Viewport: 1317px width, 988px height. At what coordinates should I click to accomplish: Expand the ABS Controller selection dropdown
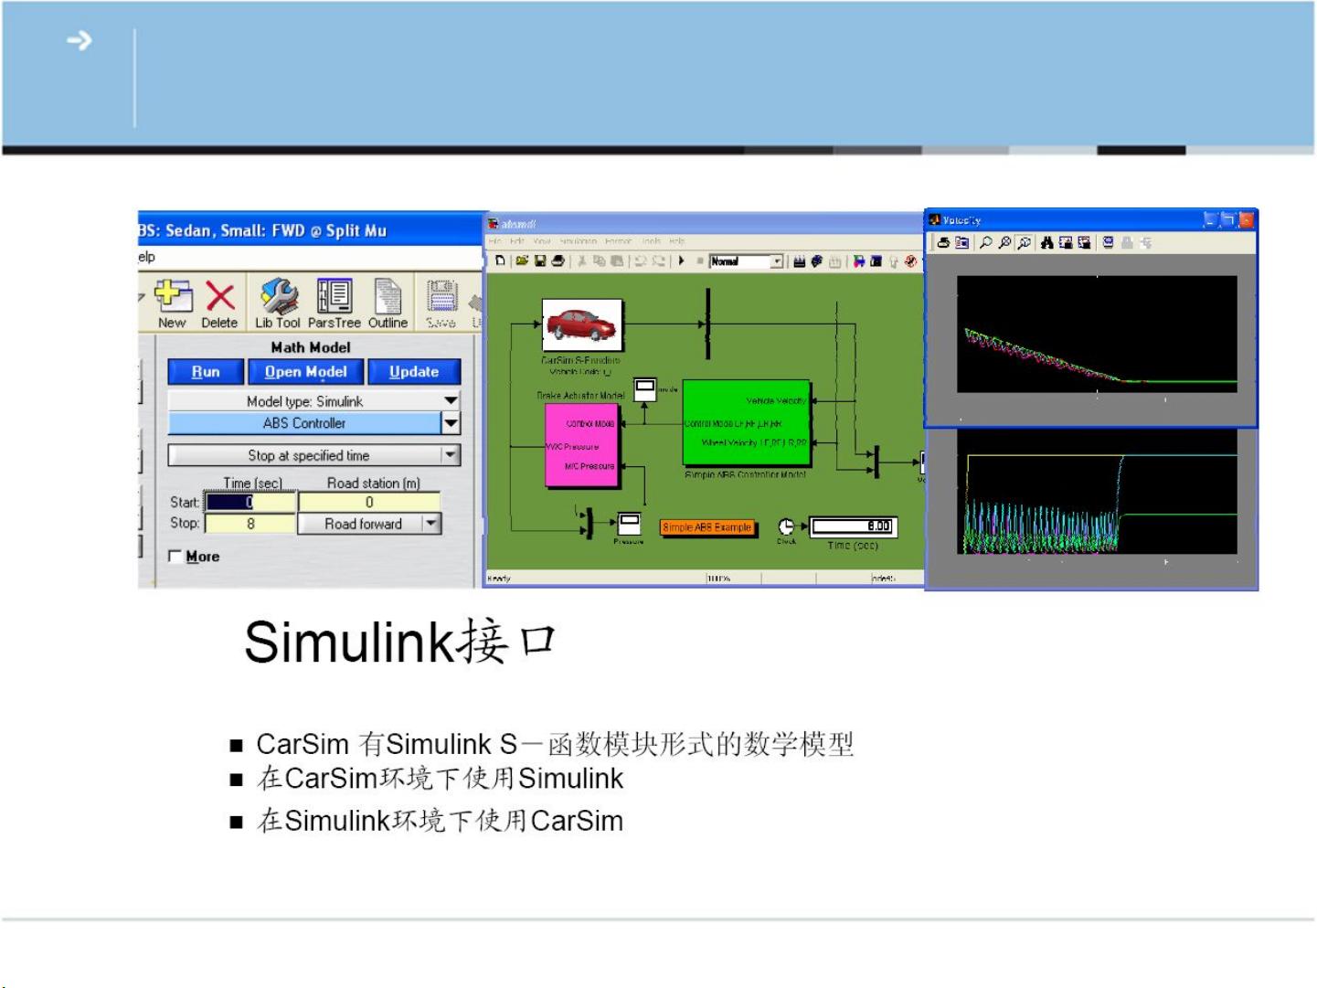[449, 423]
